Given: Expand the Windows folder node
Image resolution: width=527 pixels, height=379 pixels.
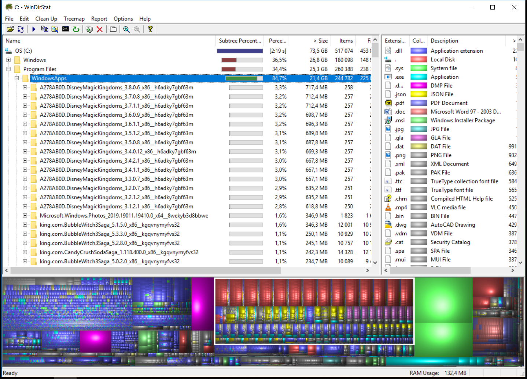Looking at the screenshot, I should click(8, 60).
